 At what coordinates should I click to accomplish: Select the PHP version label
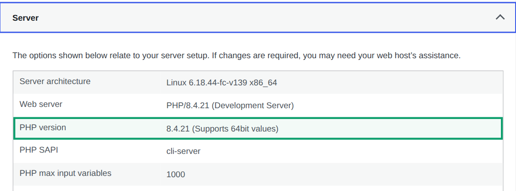click(43, 128)
